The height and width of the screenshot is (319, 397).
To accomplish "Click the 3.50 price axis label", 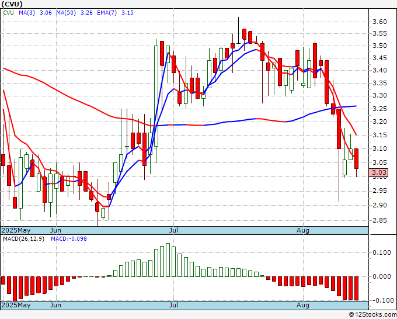I will [x=380, y=46].
